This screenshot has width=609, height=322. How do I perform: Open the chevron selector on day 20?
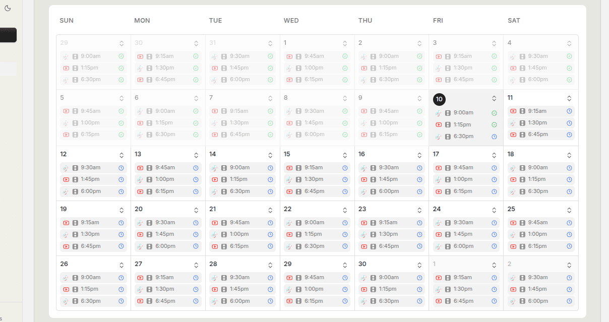click(x=195, y=209)
